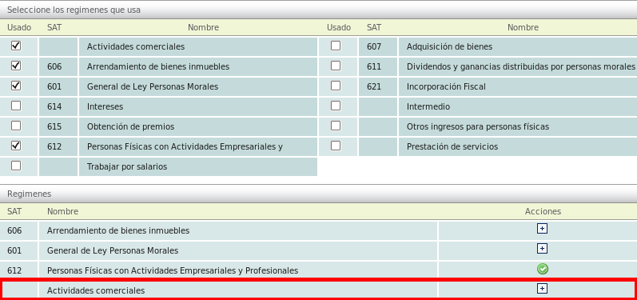Check Dividendos y ganancias distribuidas checkbox
The image size is (637, 300).
pyautogui.click(x=336, y=66)
